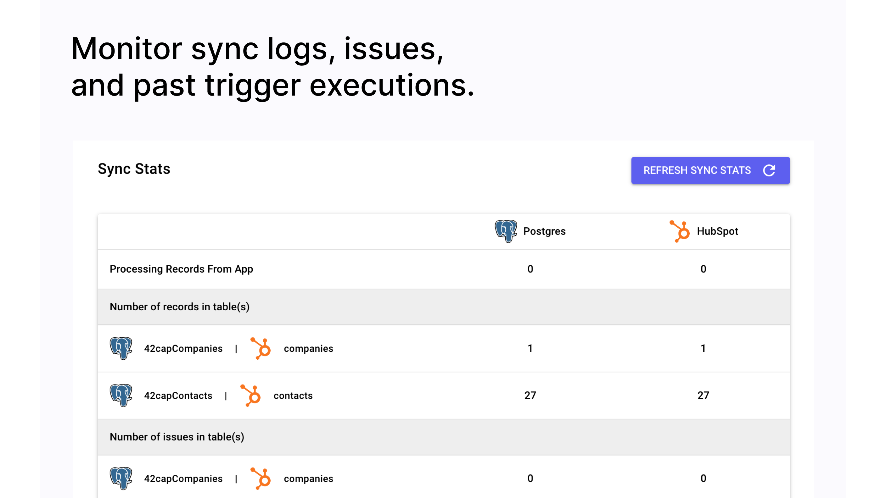Click Postgres icon beside 42capContacts row
This screenshot has height=498, width=886.
[x=121, y=395]
